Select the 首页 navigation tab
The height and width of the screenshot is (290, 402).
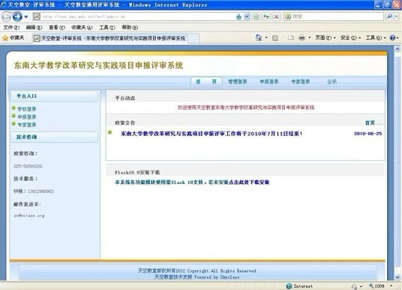click(206, 82)
